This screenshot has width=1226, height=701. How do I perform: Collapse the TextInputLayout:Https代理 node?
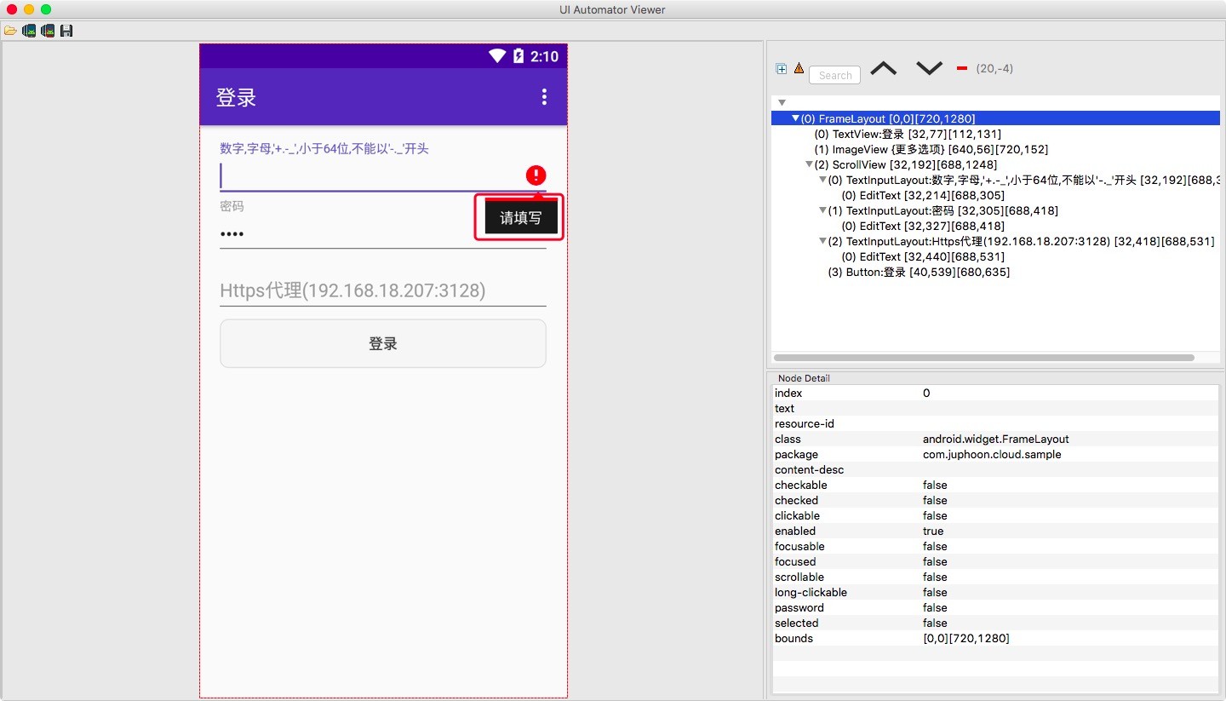(x=822, y=241)
